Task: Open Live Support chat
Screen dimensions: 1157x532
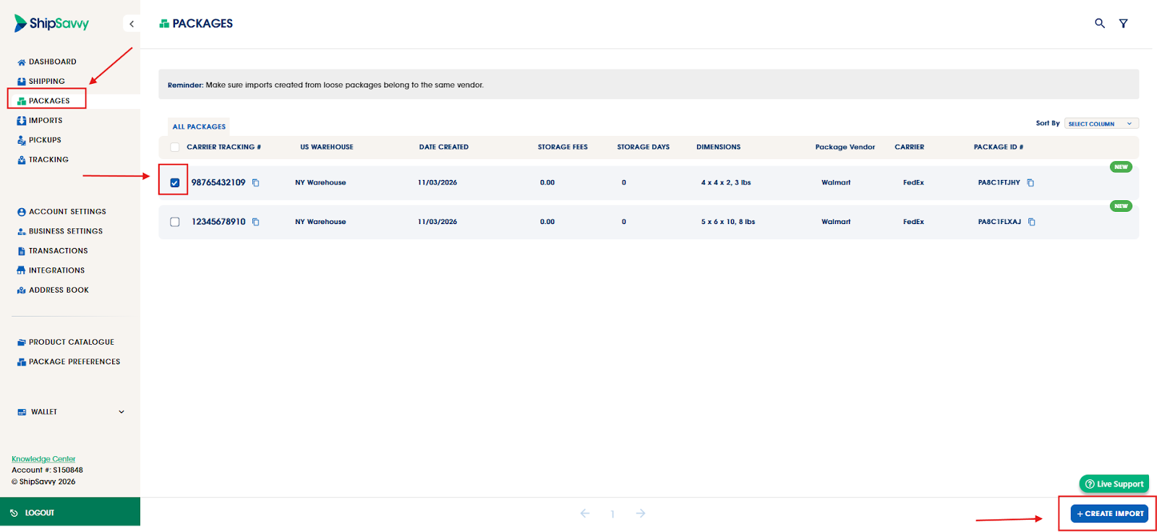Action: point(1114,484)
